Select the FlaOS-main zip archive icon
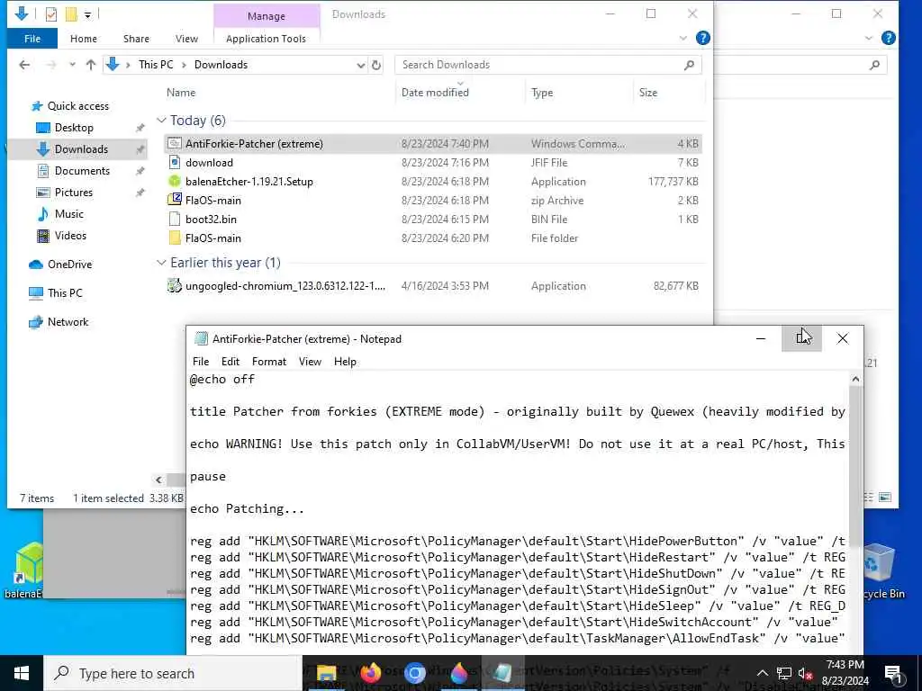 click(174, 200)
